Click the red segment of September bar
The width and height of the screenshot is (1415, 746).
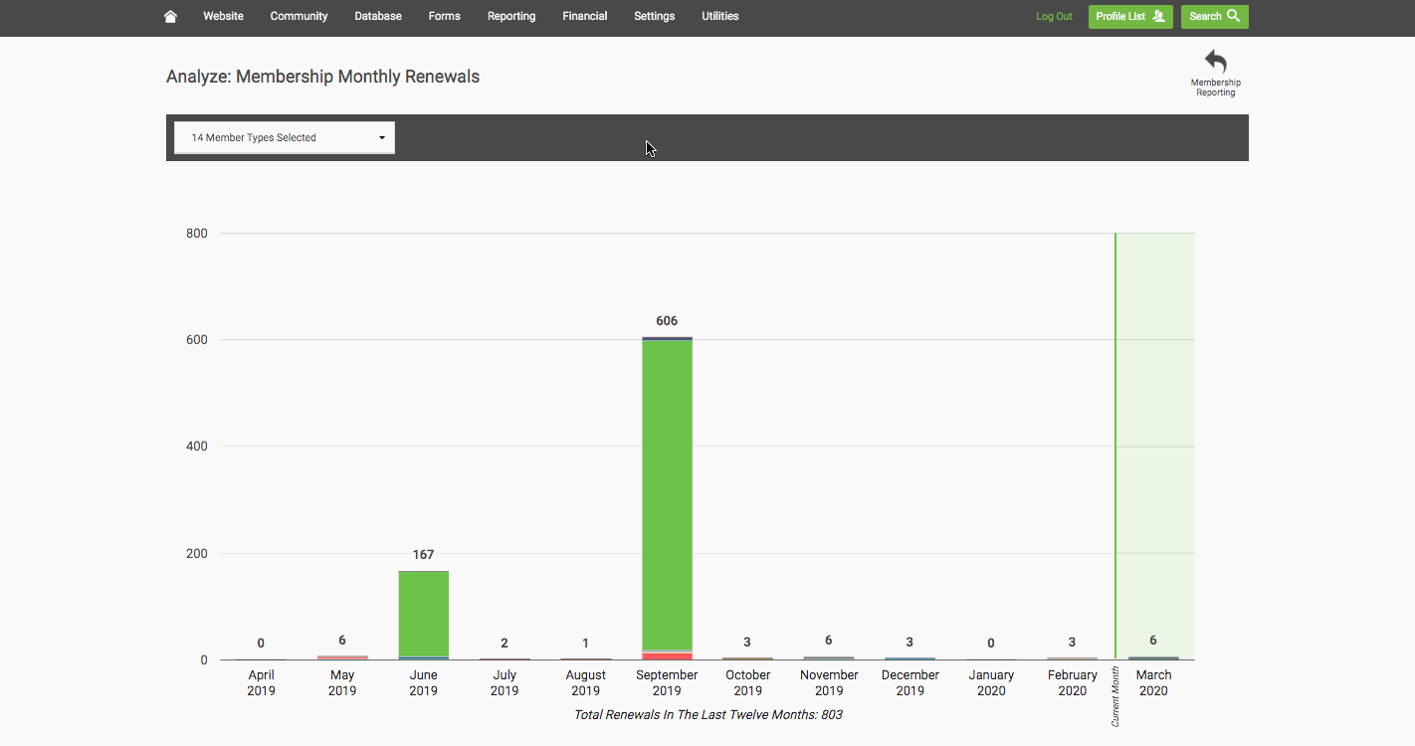(x=667, y=656)
